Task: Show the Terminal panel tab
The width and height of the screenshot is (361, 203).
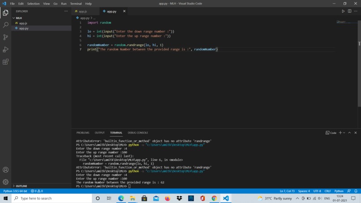Action: coord(116,133)
